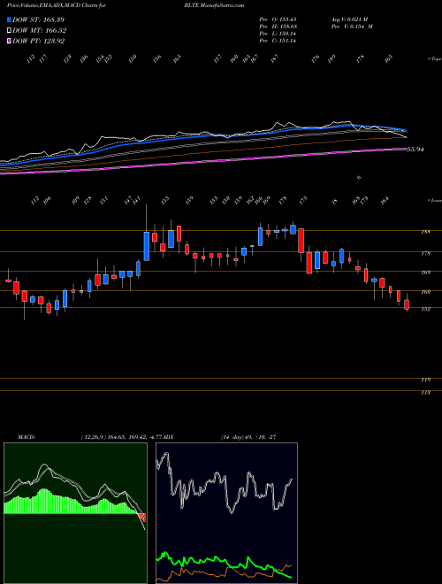Open the ADX indicator chart panel

tap(226, 513)
